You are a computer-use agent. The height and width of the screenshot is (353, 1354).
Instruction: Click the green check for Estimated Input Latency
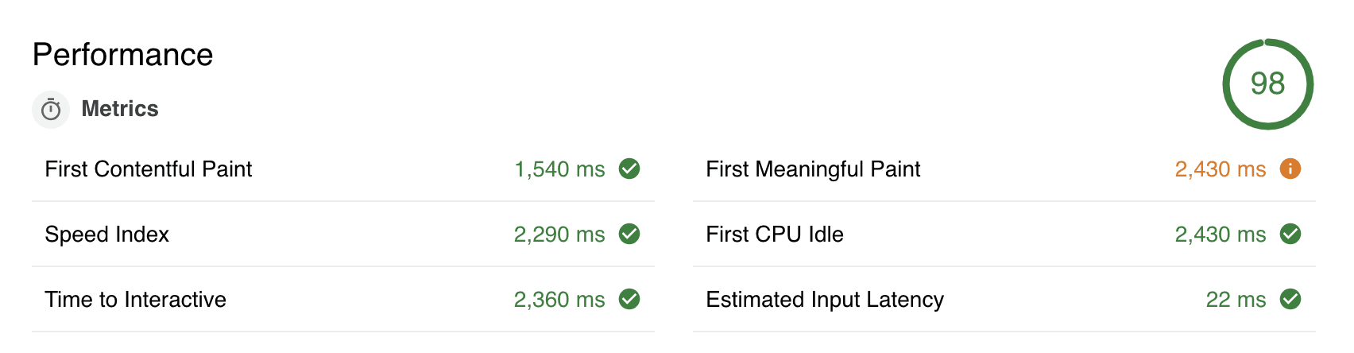(x=1290, y=299)
